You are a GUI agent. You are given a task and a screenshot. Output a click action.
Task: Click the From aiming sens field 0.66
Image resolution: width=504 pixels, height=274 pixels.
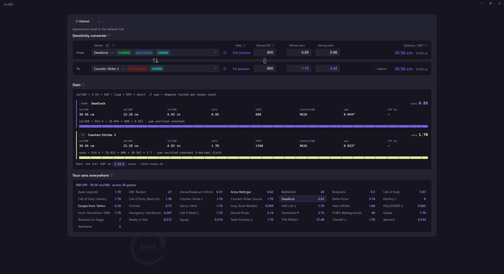328,52
